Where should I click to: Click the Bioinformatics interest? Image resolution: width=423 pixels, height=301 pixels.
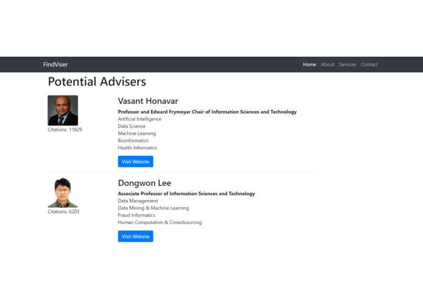click(133, 141)
